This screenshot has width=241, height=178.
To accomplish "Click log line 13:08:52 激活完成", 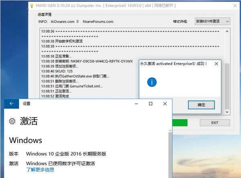I will [x=55, y=96].
